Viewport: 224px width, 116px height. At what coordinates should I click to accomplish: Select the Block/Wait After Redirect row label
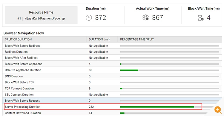pyautogui.click(x=21, y=58)
